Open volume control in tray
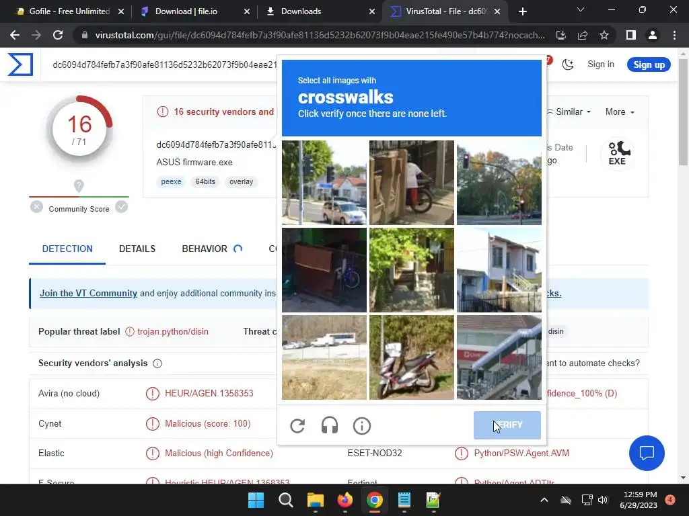689x516 pixels. 603,500
